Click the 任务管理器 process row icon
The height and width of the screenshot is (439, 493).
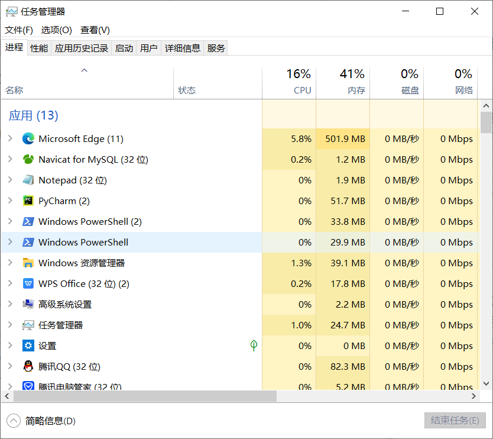coord(28,325)
